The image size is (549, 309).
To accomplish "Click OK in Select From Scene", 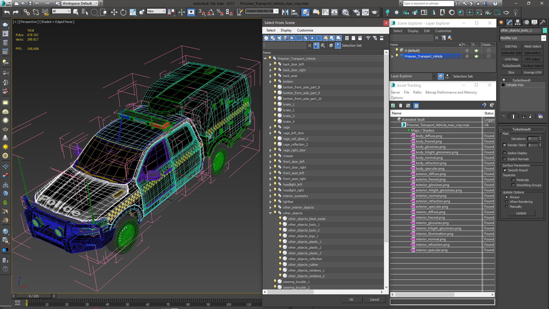I will 351,300.
